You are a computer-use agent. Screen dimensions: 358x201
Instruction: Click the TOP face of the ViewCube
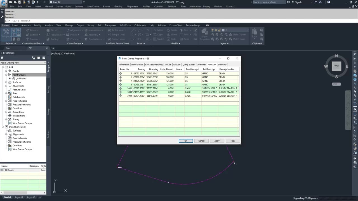(x=336, y=66)
